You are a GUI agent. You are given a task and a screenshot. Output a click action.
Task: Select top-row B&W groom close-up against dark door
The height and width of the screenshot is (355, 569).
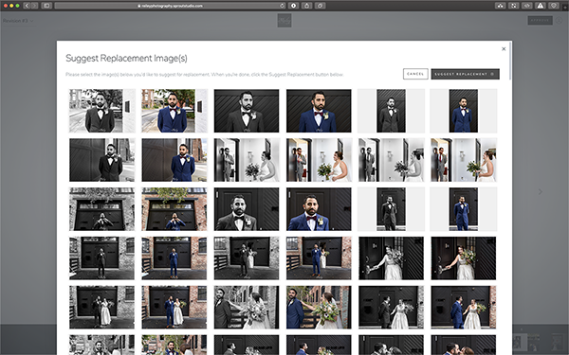[247, 111]
